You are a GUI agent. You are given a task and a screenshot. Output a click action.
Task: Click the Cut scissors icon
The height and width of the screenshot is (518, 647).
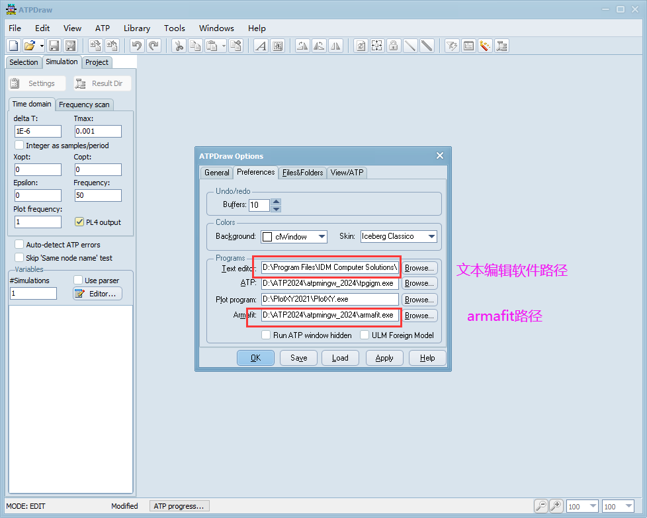(x=179, y=46)
